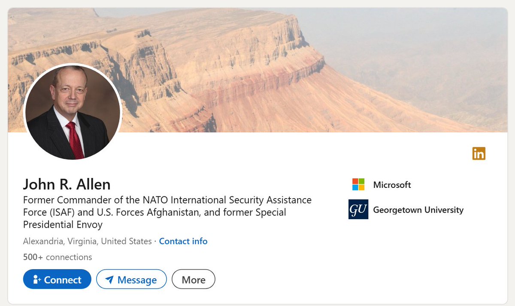Open the Georgetown University name link
The width and height of the screenshot is (515, 306).
418,210
